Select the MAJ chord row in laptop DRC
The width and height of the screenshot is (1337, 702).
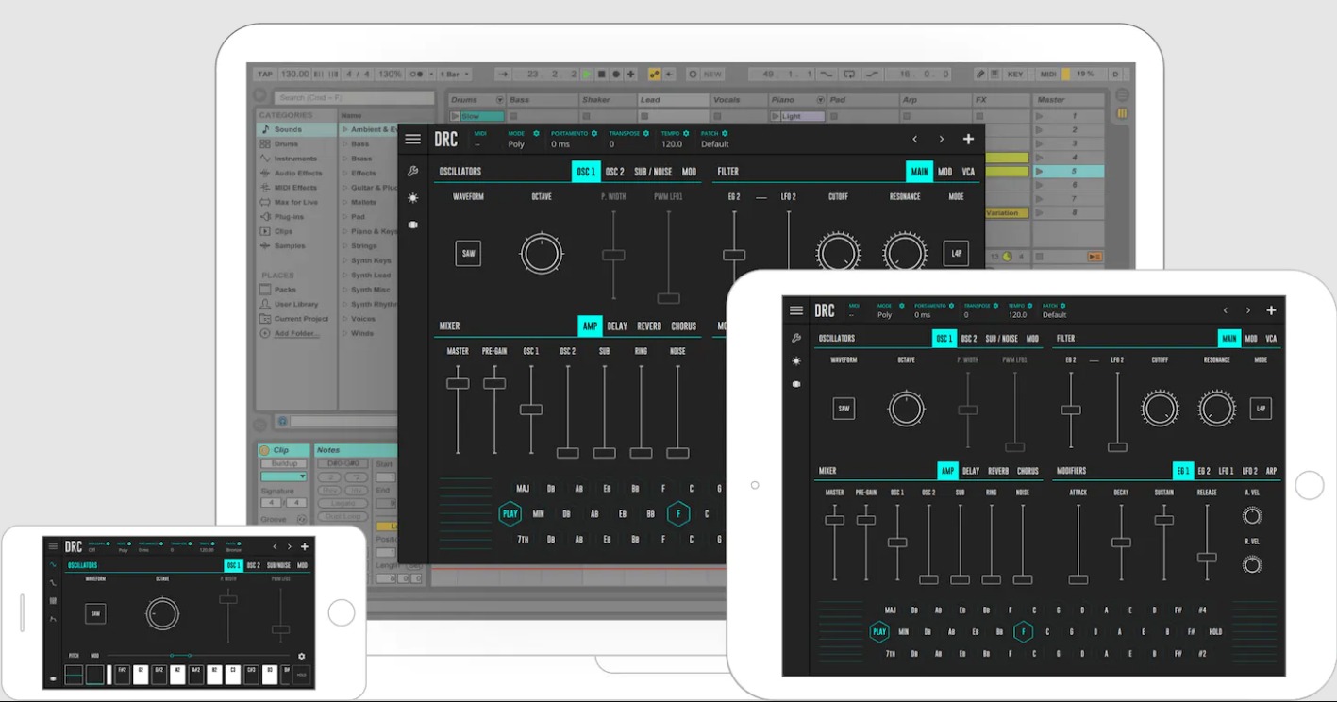(523, 489)
